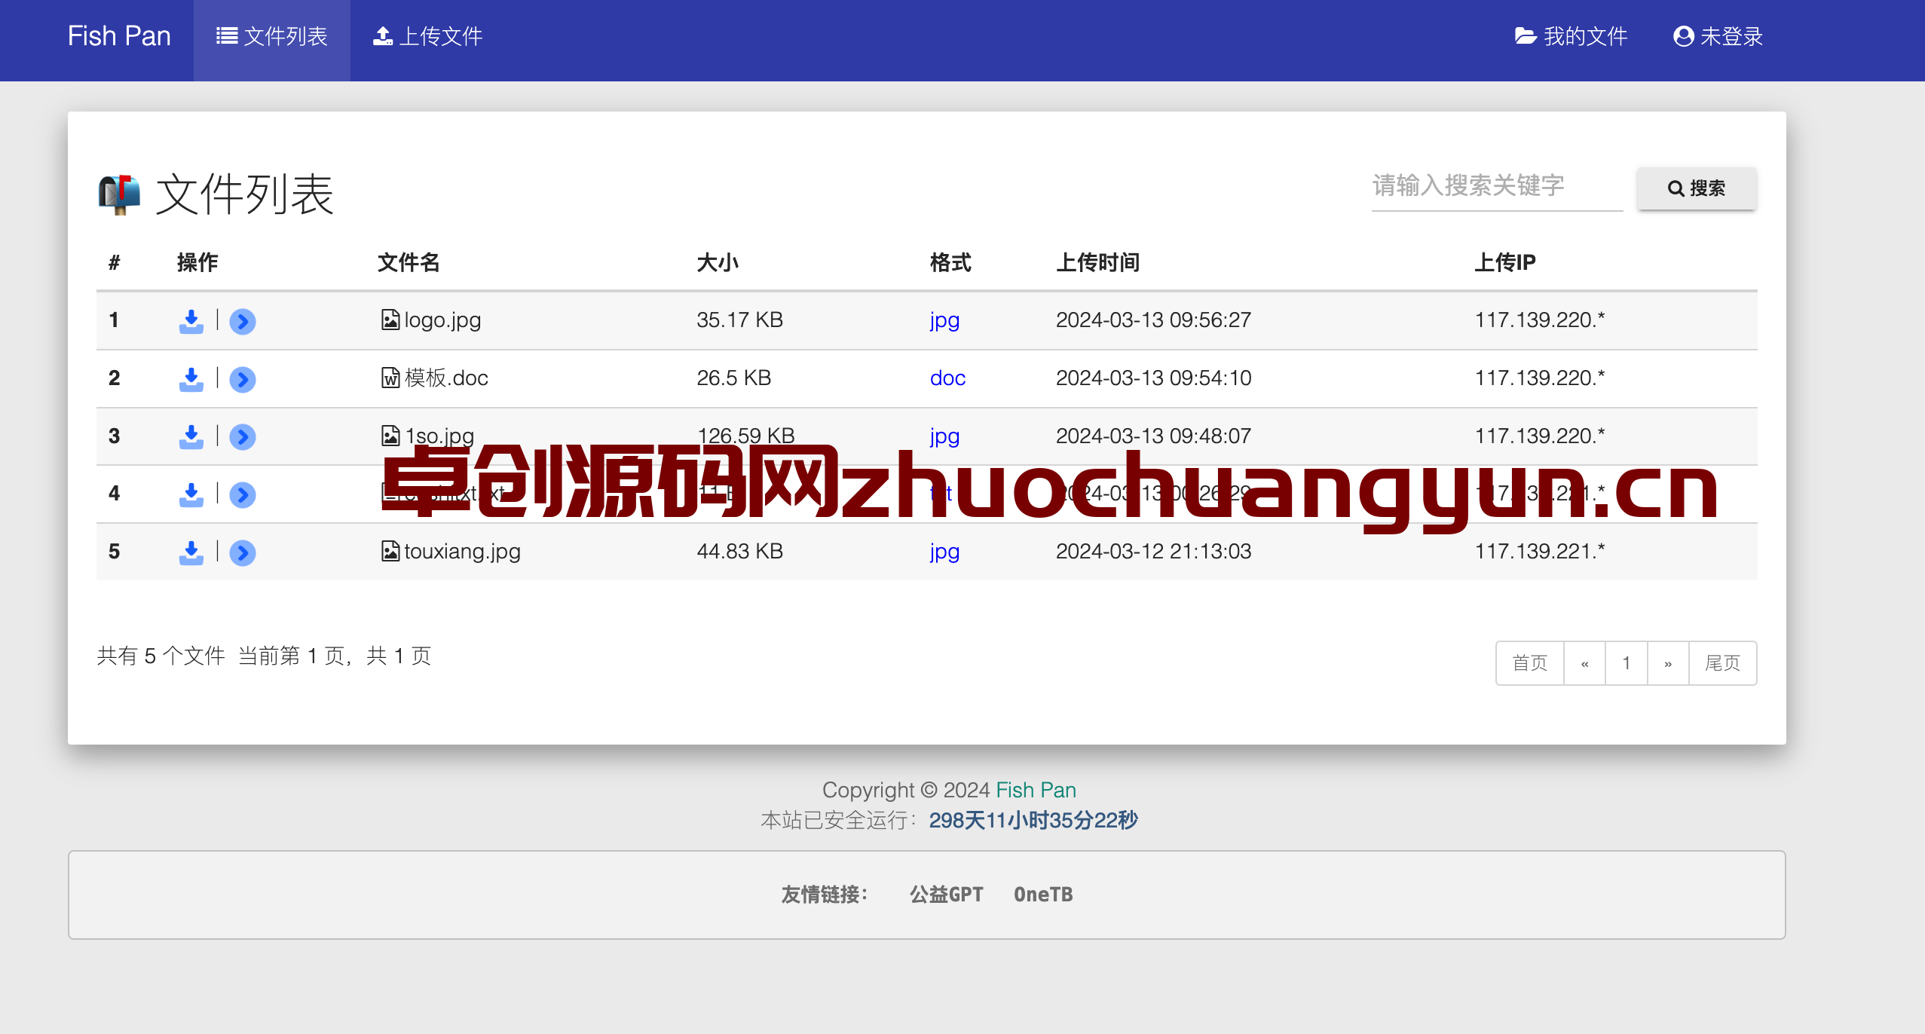Click the Word file icon beside 模板.doc
Image resolution: width=1925 pixels, height=1034 pixels.
[390, 378]
